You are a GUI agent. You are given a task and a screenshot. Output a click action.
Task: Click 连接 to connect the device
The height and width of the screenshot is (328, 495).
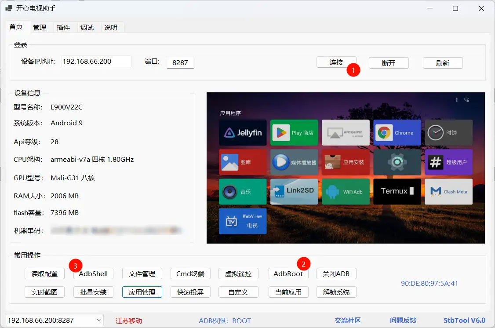click(336, 62)
